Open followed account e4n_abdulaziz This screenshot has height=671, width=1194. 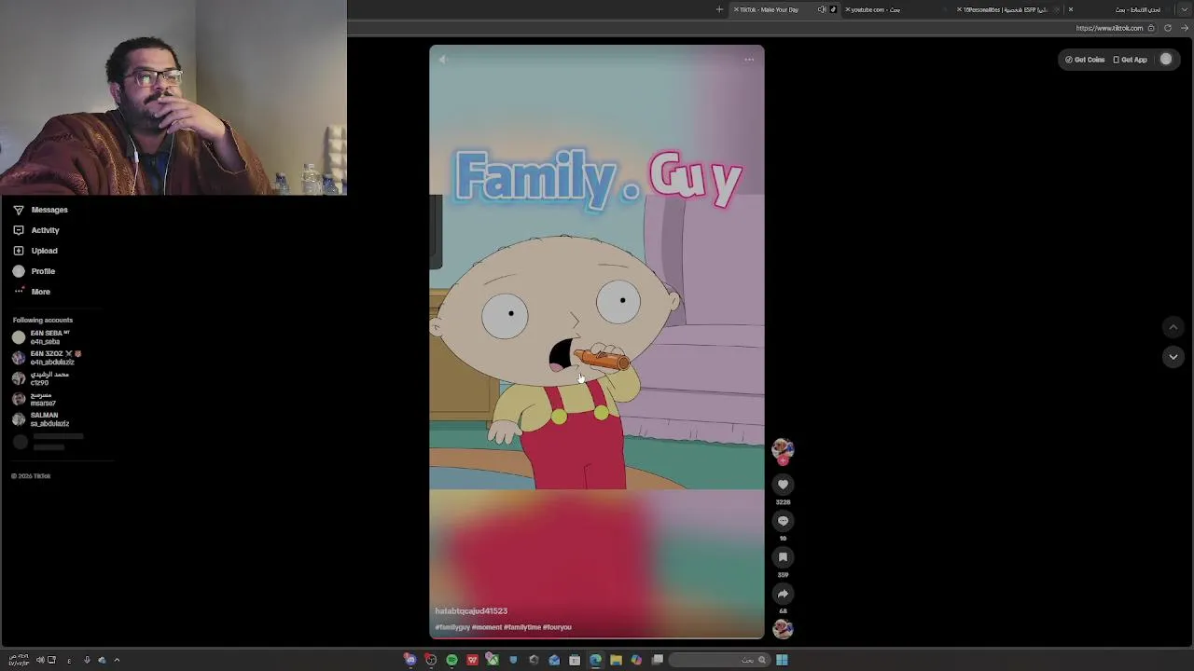click(x=47, y=358)
